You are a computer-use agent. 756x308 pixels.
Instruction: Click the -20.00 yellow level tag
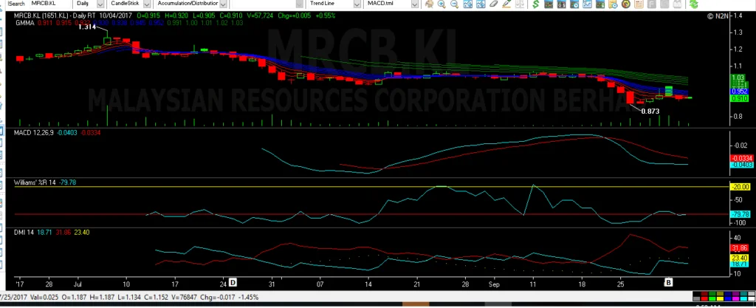click(x=740, y=187)
